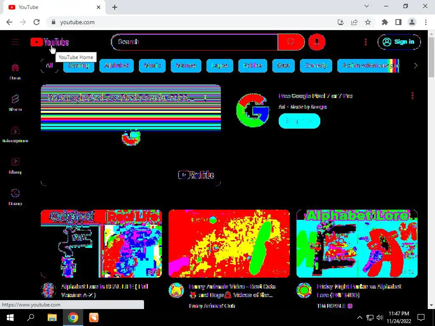Open the Funny Animals' Club channel name
435x326 pixels.
point(212,306)
